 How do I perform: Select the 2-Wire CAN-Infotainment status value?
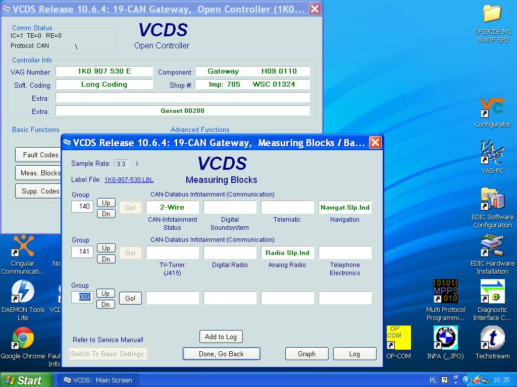click(173, 207)
